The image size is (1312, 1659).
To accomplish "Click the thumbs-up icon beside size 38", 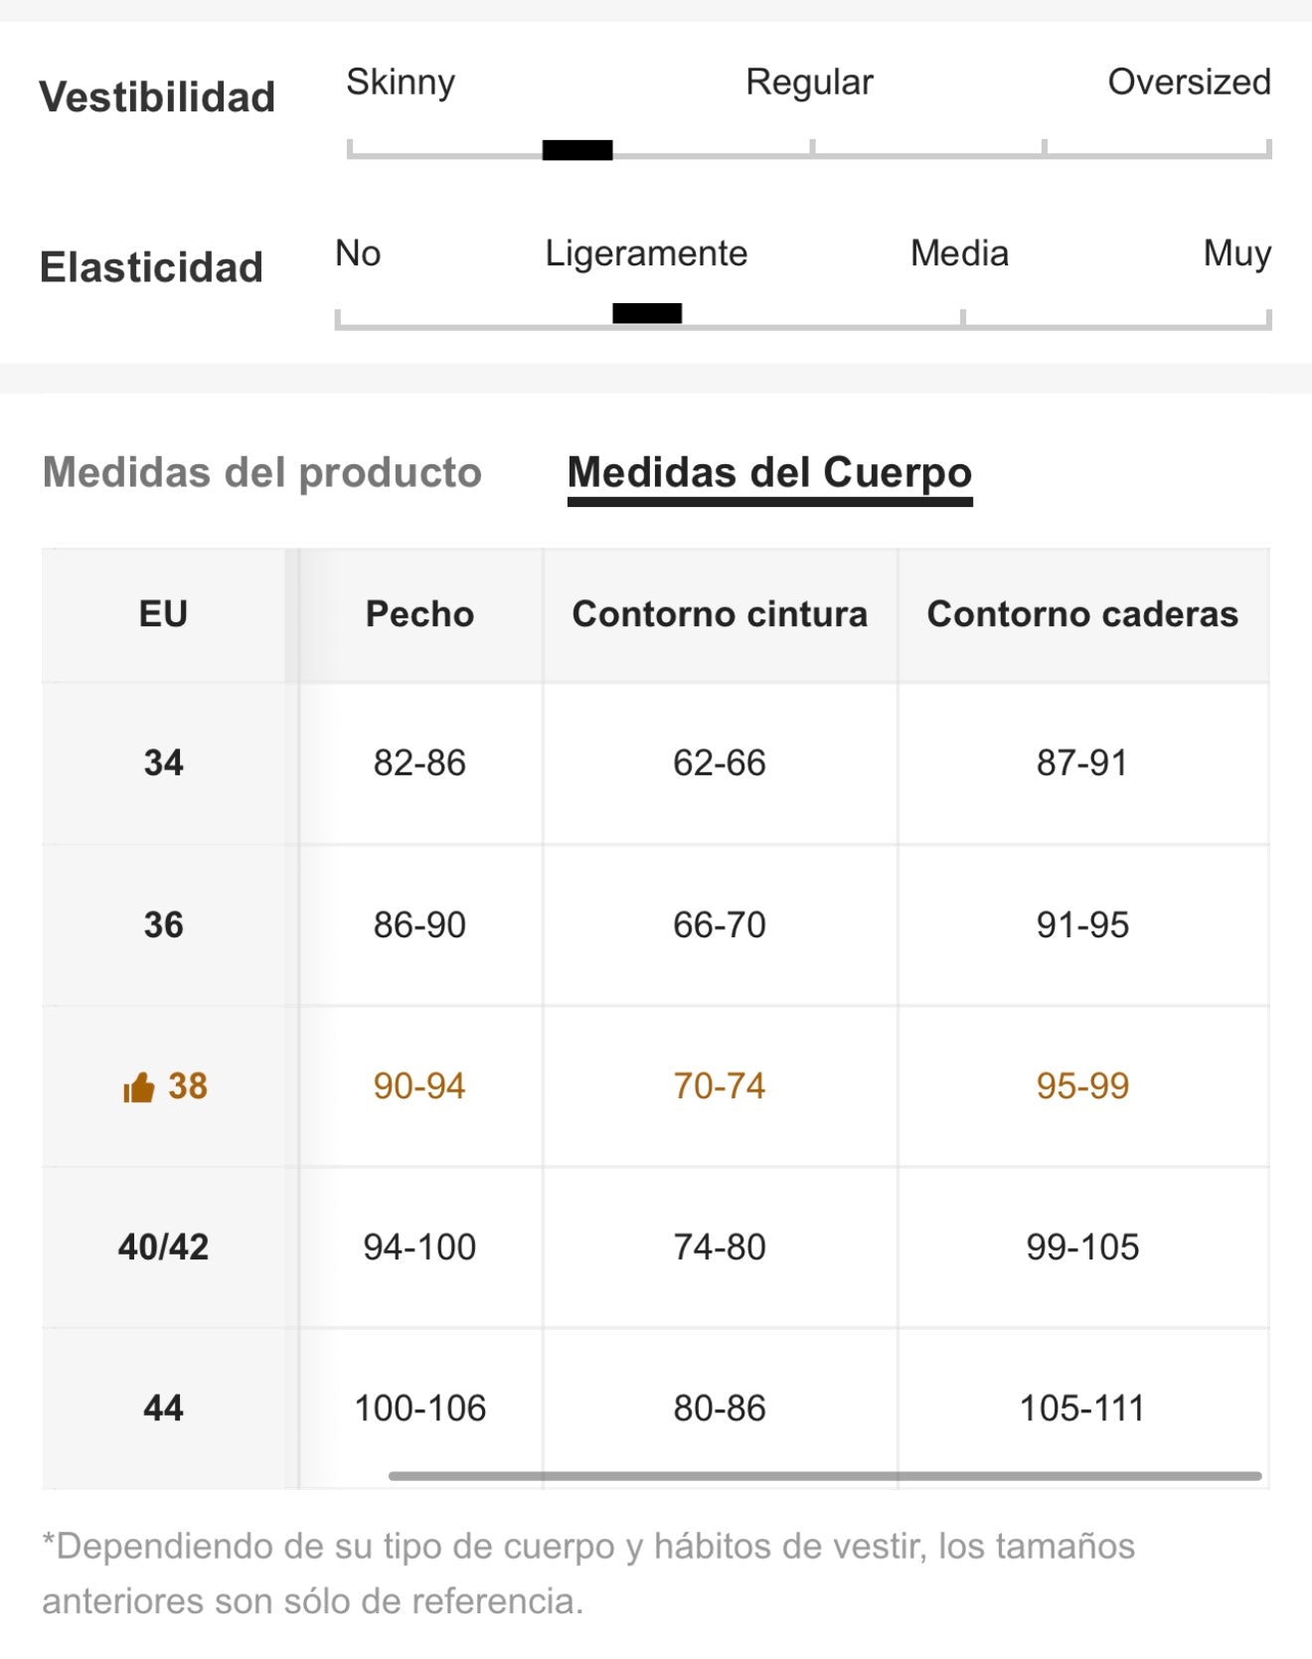I will click(139, 1087).
